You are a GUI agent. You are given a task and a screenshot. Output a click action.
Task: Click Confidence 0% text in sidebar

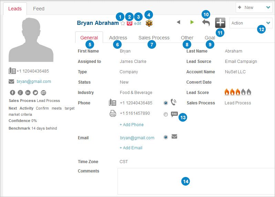pyautogui.click(x=23, y=121)
